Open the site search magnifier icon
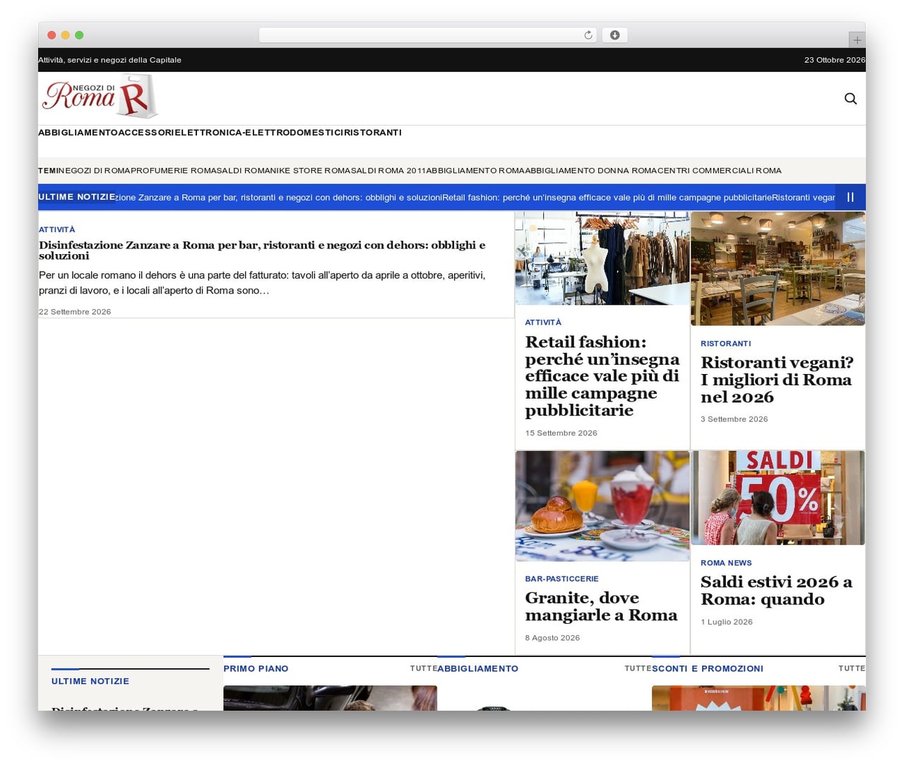The width and height of the screenshot is (904, 765). click(x=850, y=99)
